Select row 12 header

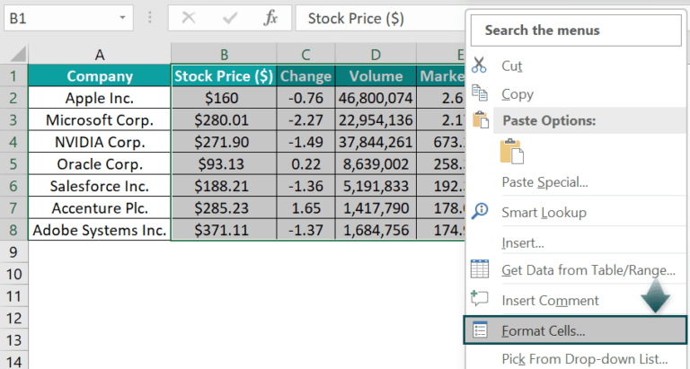pyautogui.click(x=13, y=318)
